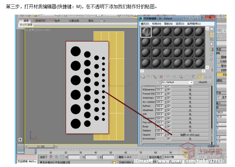This screenshot has width=235, height=167.
Task: Click Show Shaded Material in Viewport icon
Action: pyautogui.click(x=194, y=77)
